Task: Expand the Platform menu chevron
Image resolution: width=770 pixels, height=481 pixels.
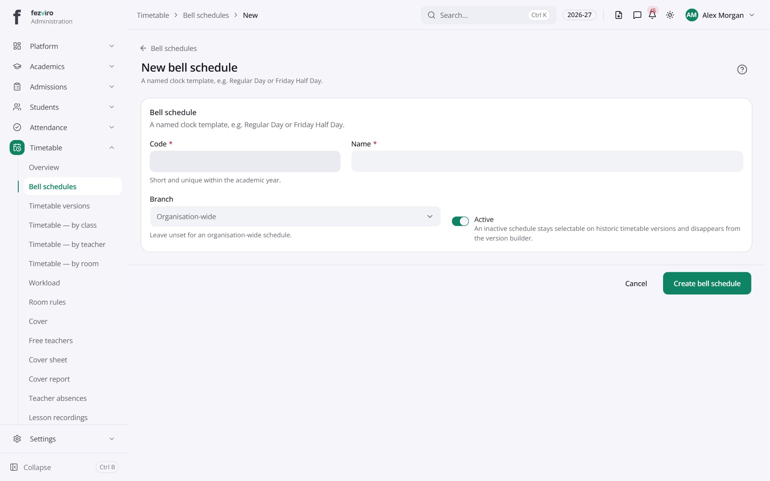Action: pyautogui.click(x=112, y=46)
